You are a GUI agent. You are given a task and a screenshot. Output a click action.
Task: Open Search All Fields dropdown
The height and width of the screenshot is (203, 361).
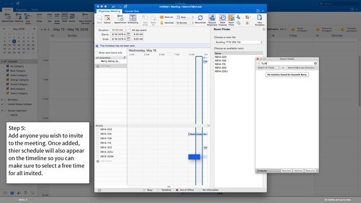268,68
